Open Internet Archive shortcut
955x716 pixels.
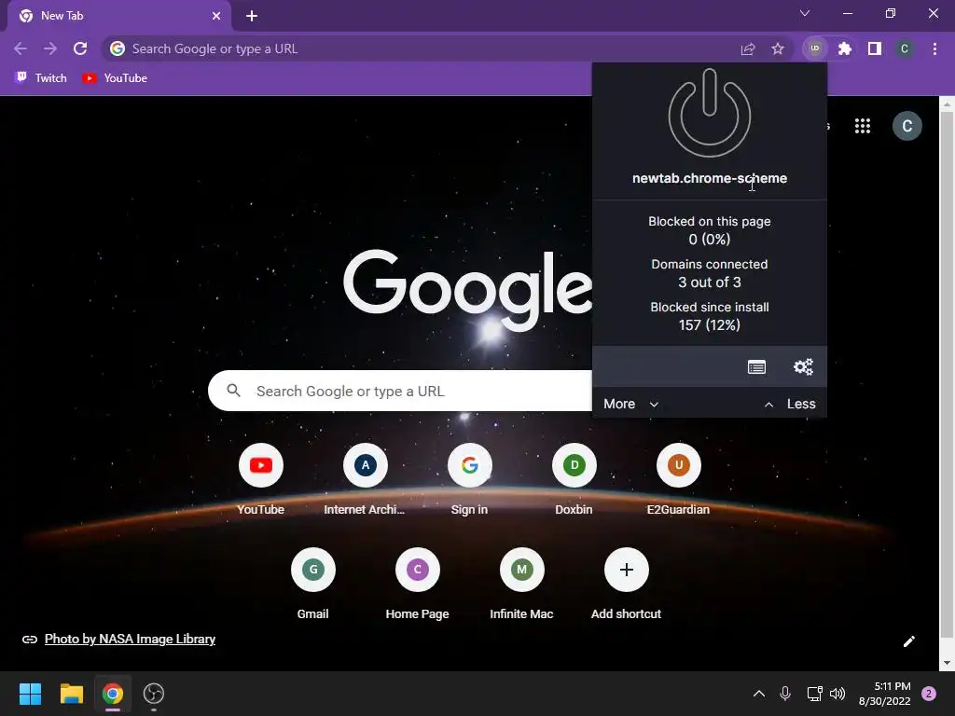pos(365,480)
